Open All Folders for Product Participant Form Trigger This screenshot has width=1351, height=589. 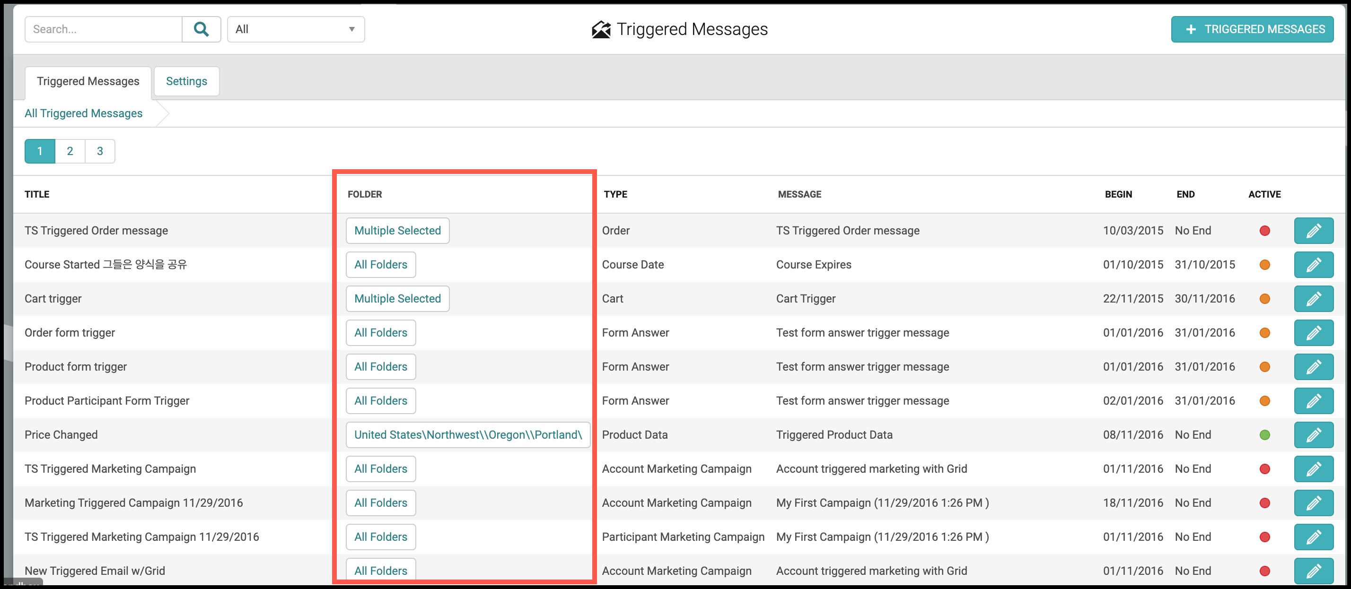(381, 401)
